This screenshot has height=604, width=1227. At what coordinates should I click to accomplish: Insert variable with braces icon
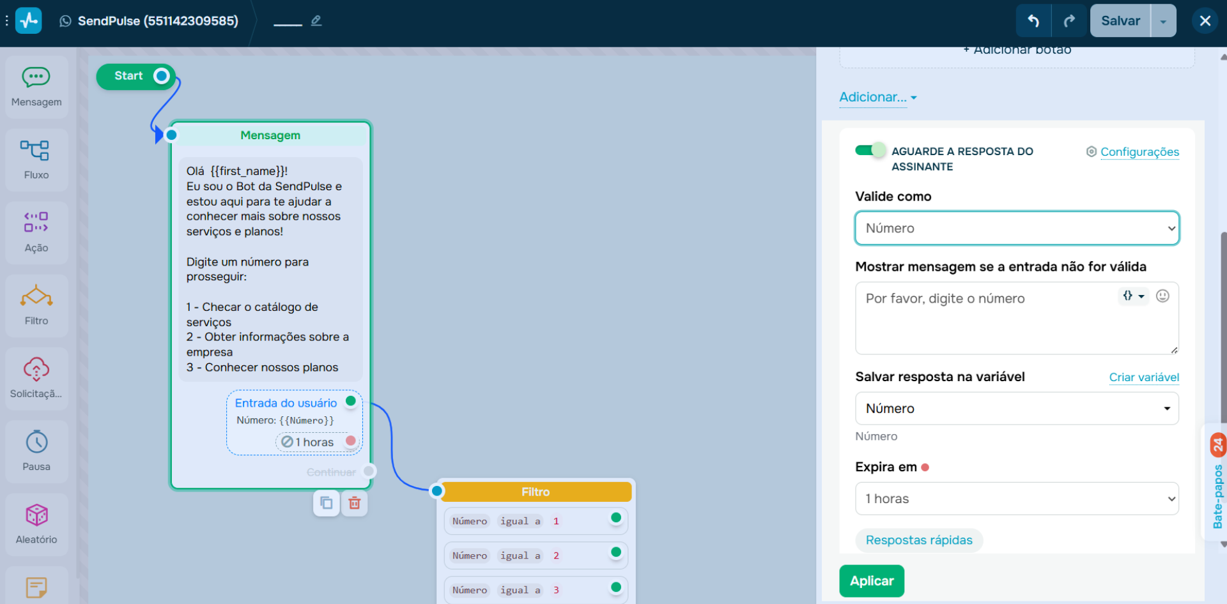1134,296
